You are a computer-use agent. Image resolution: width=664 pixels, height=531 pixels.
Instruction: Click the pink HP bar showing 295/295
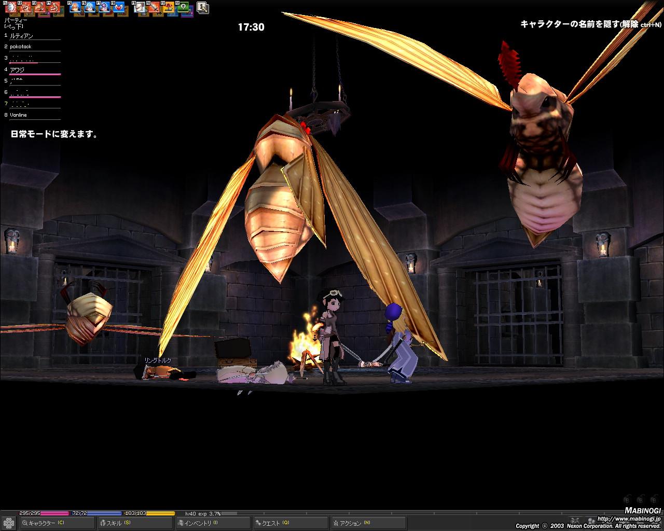(44, 513)
